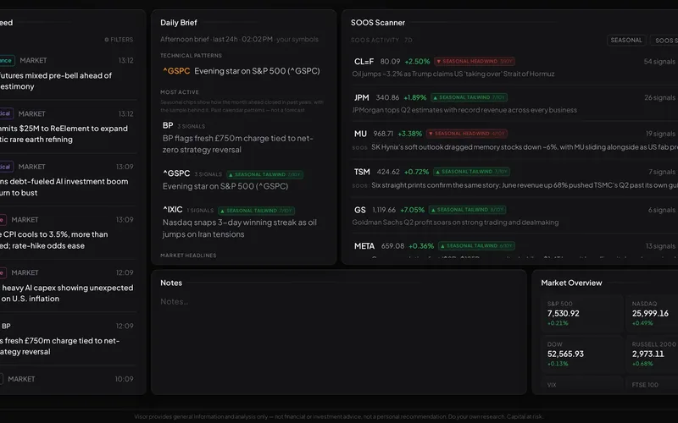
Task: Open the ^IXIC symbol in Daily Brief
Action: (x=173, y=210)
